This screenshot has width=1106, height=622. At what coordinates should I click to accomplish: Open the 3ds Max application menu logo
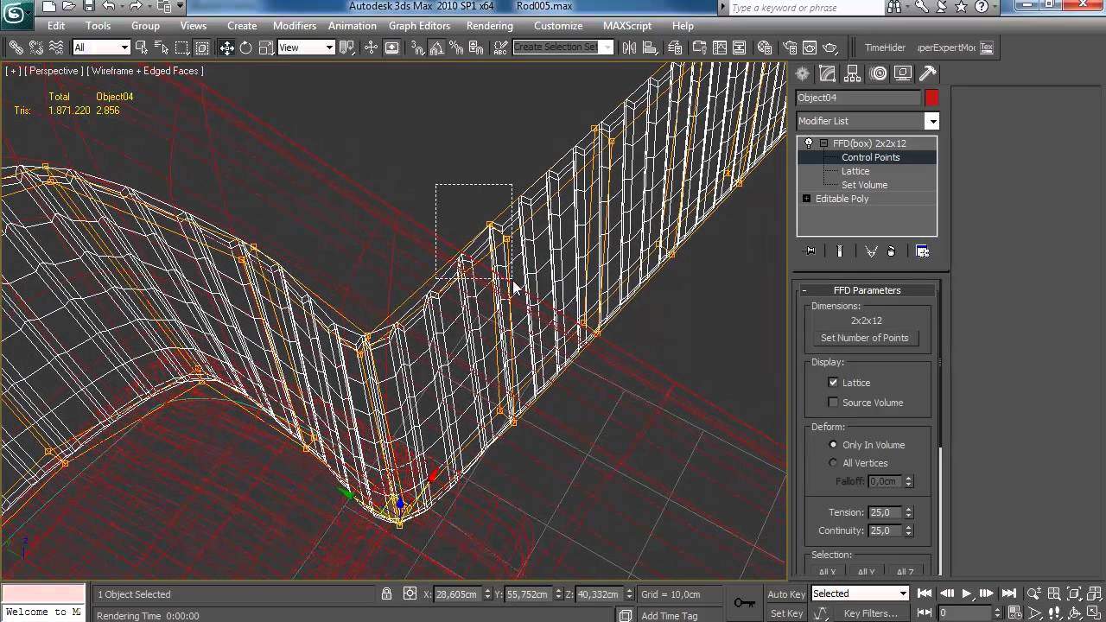(x=15, y=13)
